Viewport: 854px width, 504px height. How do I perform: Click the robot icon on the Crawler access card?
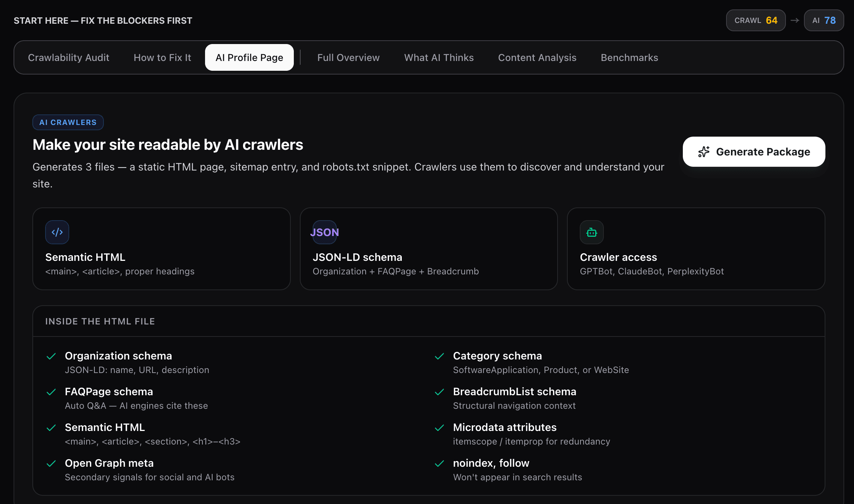pos(591,232)
